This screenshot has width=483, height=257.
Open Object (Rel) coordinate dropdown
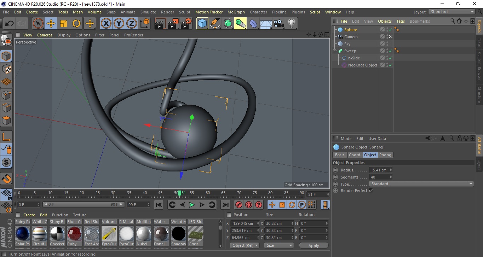tap(245, 245)
